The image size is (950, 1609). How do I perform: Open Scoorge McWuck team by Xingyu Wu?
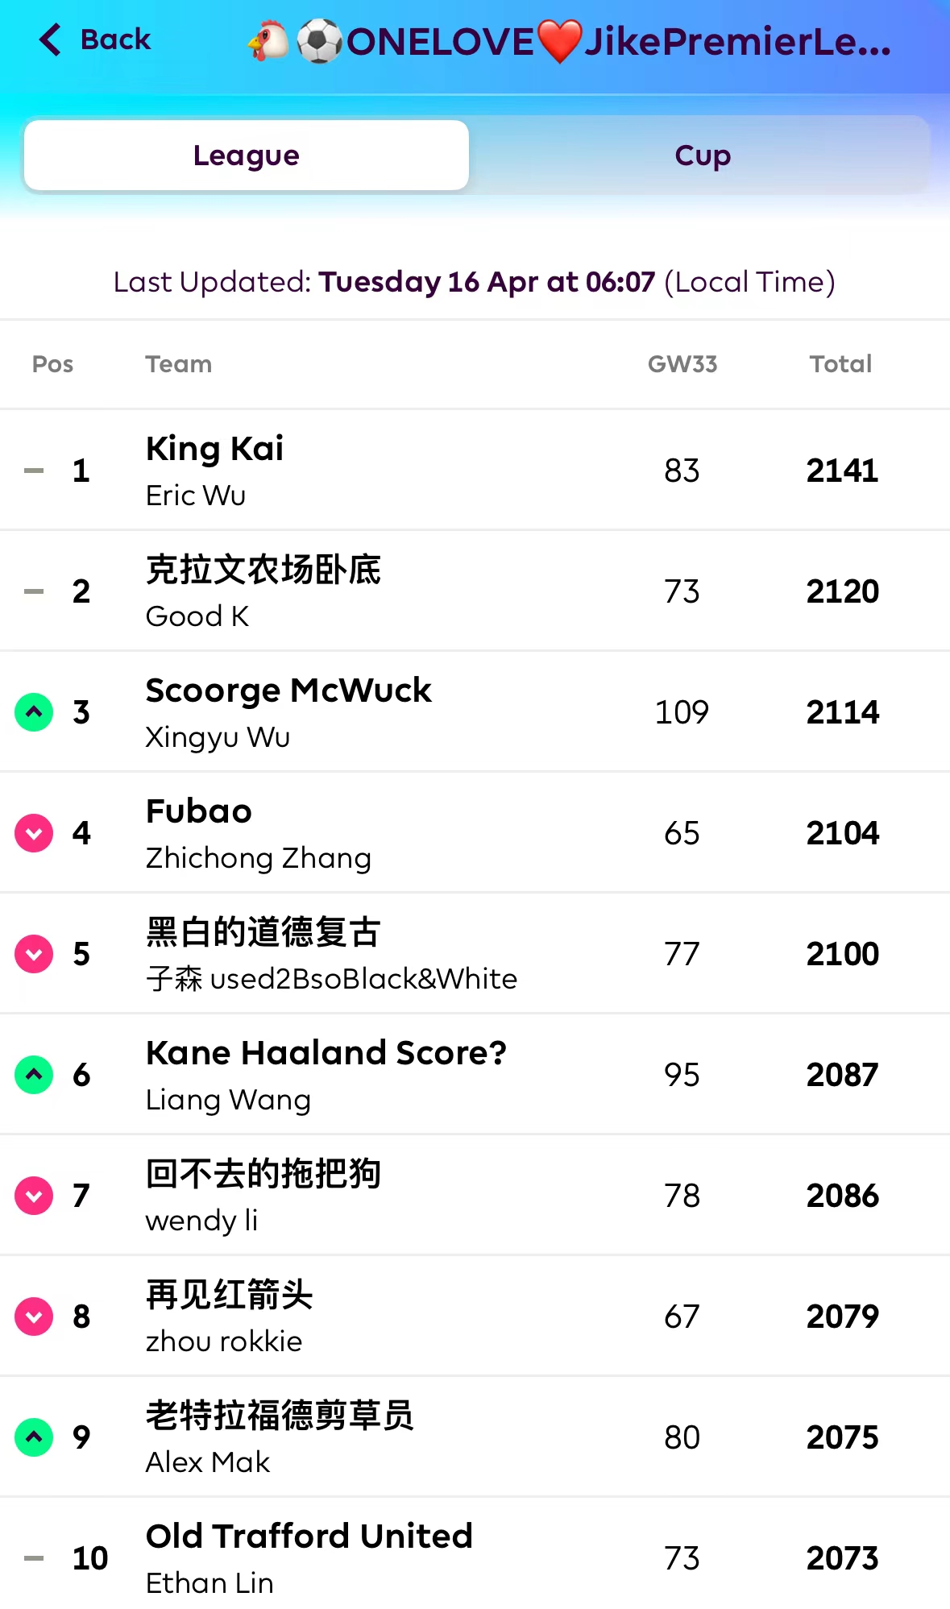coord(288,691)
